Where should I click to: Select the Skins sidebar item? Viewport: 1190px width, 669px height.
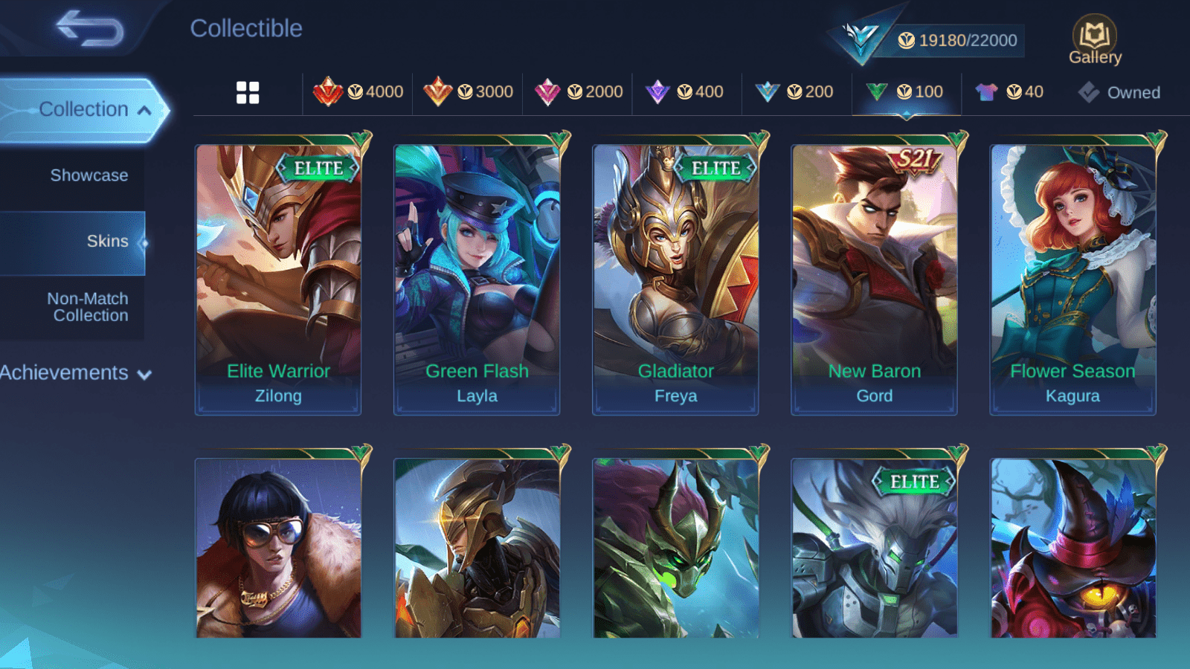pyautogui.click(x=72, y=242)
